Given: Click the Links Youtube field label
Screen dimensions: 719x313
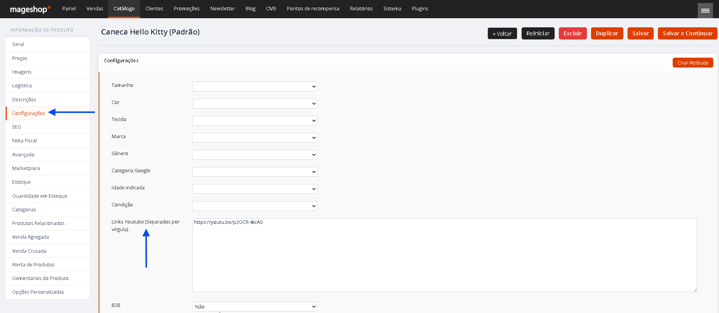Looking at the screenshot, I should (145, 226).
